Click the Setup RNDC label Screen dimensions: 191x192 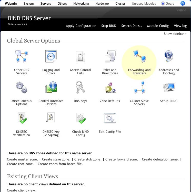[169, 101]
